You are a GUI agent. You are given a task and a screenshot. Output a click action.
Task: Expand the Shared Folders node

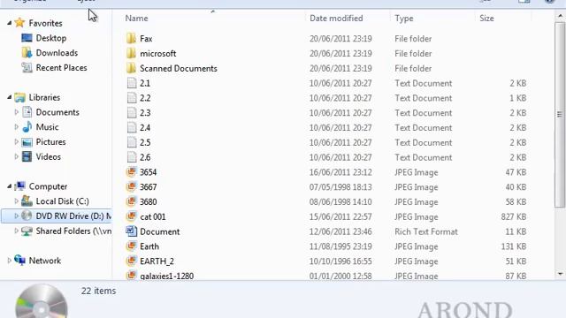click(x=16, y=231)
